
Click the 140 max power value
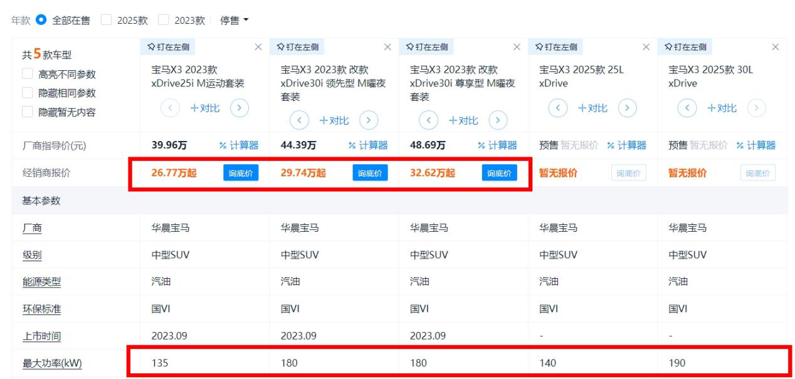pos(548,363)
